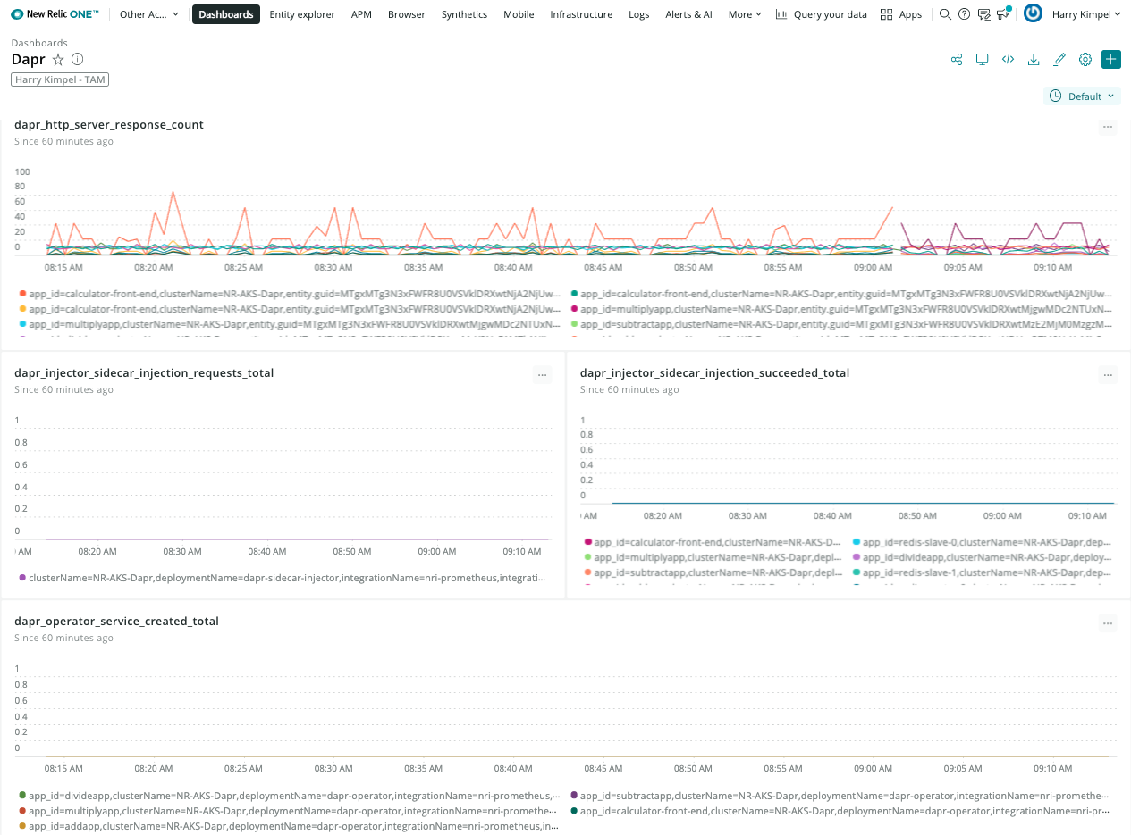Select app_id=multiplyapp in succeeded_total legend
Viewport: 1131px width, 835px height.
pos(713,557)
